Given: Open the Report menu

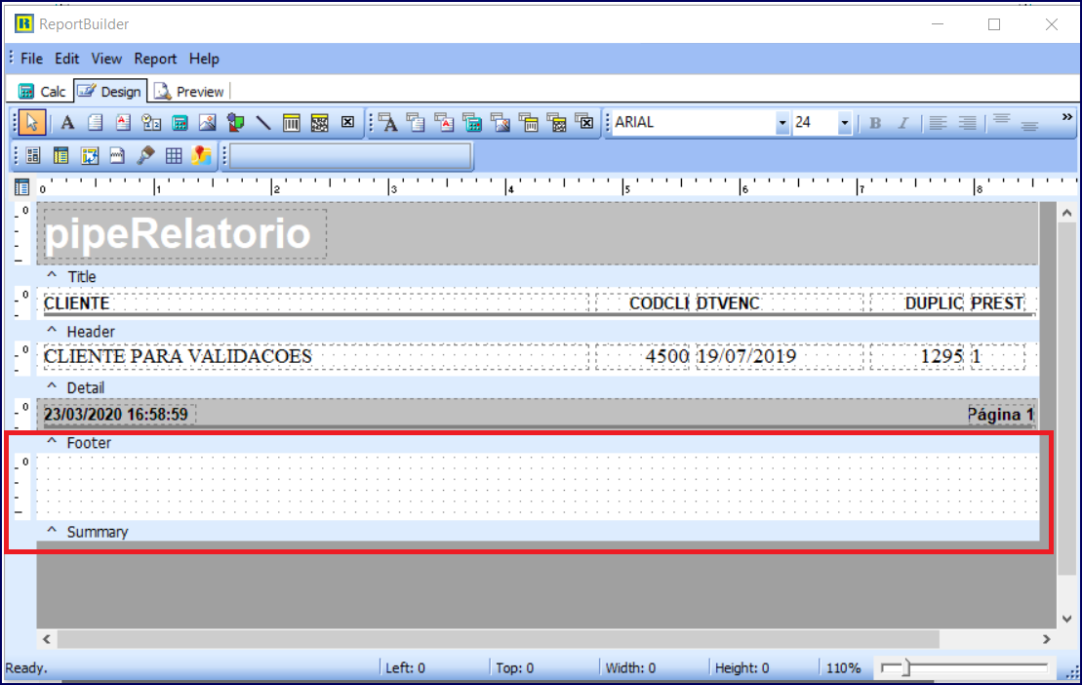Looking at the screenshot, I should 155,59.
